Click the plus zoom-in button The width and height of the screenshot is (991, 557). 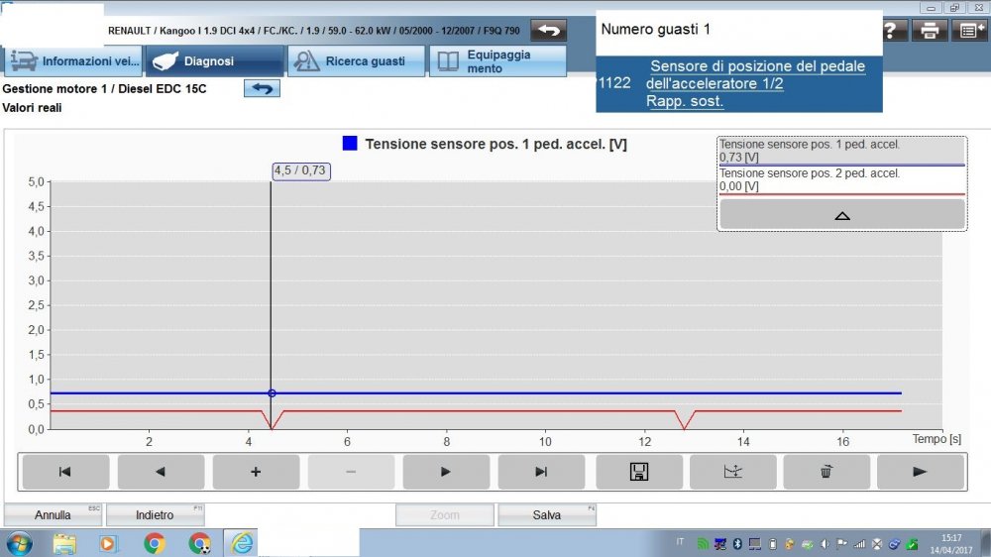tap(256, 472)
